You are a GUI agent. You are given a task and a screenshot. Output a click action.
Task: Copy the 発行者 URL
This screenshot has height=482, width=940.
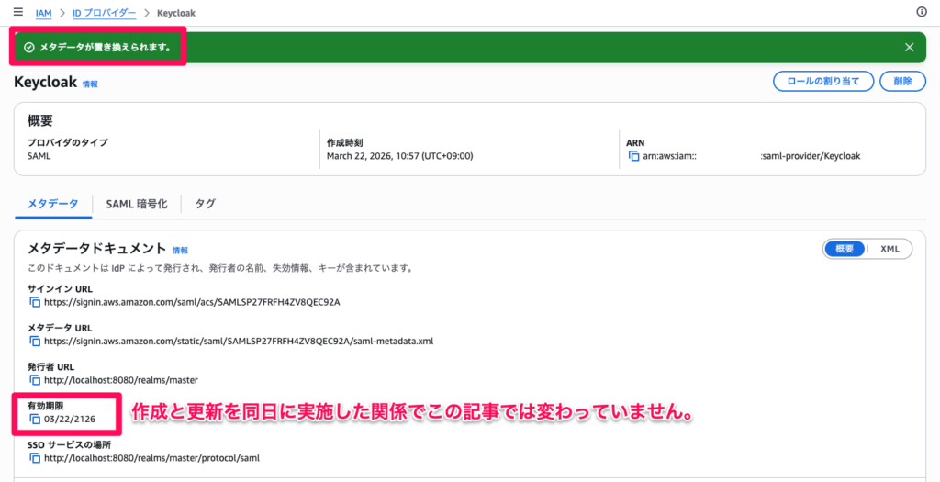[35, 380]
